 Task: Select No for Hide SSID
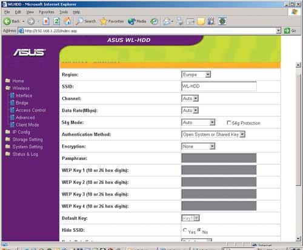(x=199, y=230)
